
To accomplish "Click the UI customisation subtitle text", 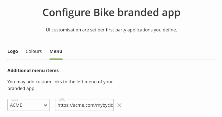I will pyautogui.click(x=111, y=30).
